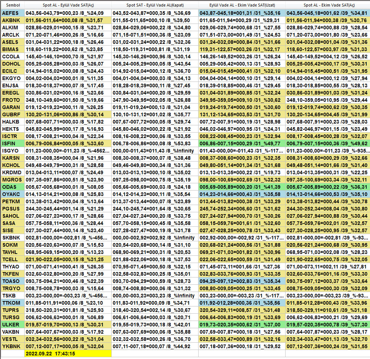Viewport: 370px width, 359px height.
Task: Select the ARCLK symbol cell
Action: [x=13, y=35]
